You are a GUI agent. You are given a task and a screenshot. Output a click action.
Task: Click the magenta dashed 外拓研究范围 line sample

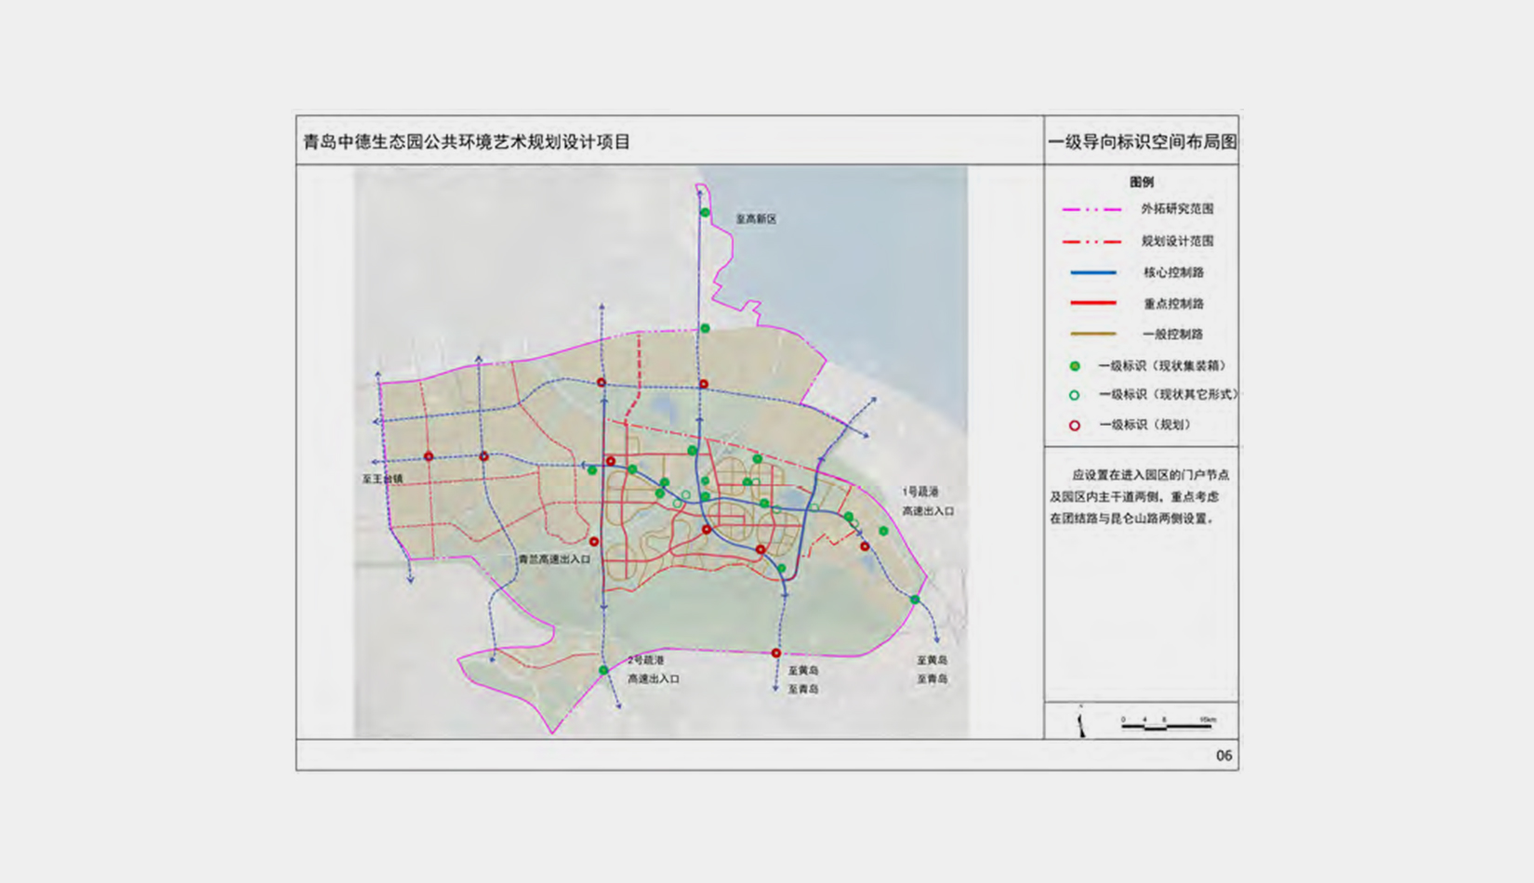[1092, 209]
